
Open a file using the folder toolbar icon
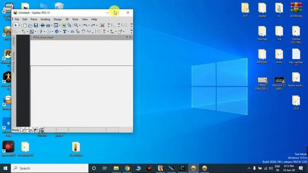point(30,25)
